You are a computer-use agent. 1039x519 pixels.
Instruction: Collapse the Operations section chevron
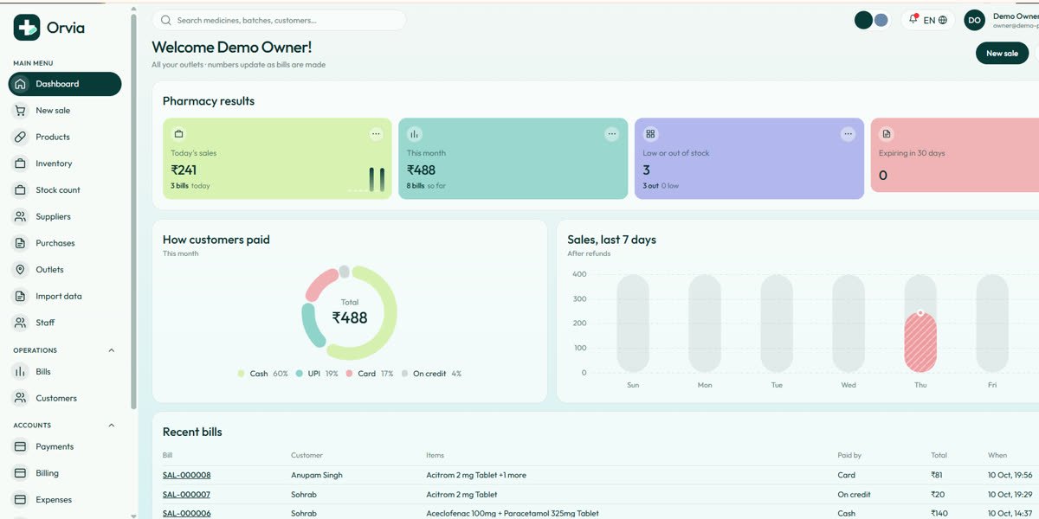tap(112, 350)
